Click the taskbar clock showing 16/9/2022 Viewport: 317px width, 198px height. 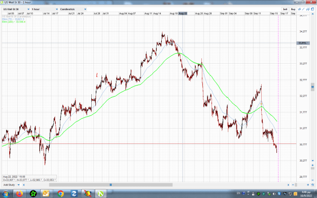(306, 194)
